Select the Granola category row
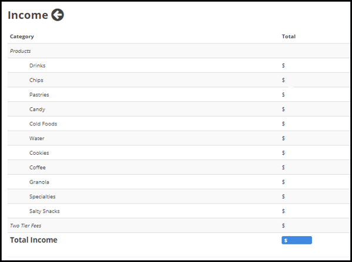This screenshot has height=262, width=352. tap(179, 182)
